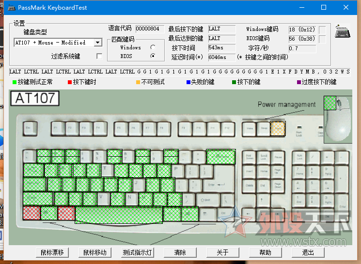
Task: Select the Windows key-code matching radio button
Action: 153,47
